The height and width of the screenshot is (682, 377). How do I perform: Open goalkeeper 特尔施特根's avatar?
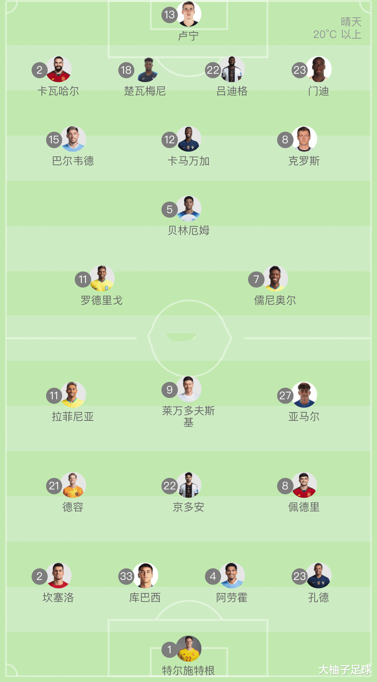[188, 649]
